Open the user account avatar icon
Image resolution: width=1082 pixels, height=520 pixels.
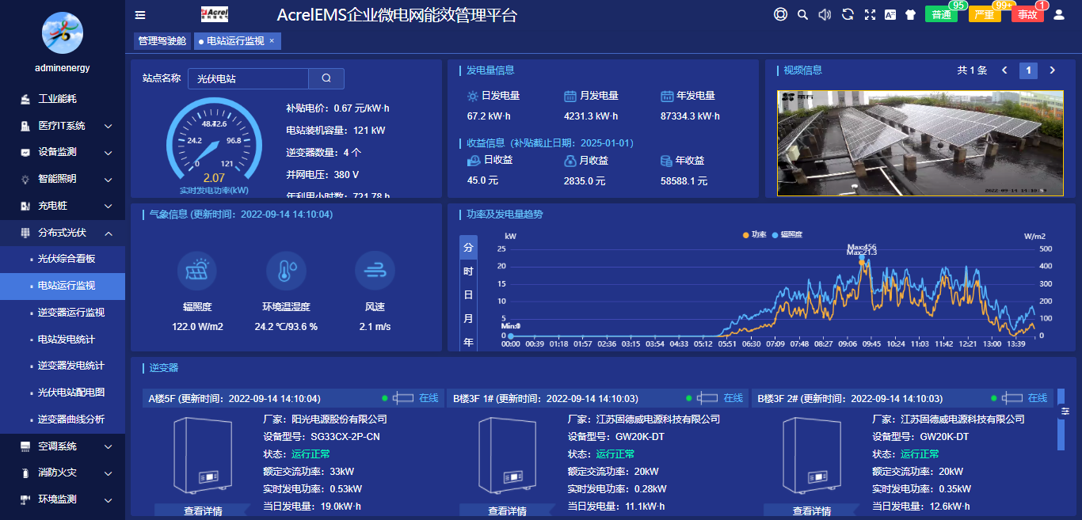click(1060, 13)
